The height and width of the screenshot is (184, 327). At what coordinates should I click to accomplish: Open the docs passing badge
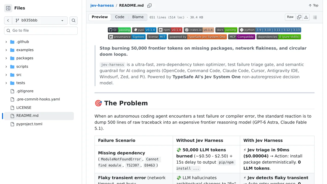(x=226, y=30)
